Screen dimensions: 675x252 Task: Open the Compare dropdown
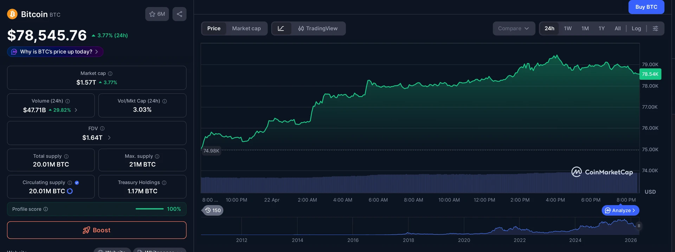(x=514, y=28)
